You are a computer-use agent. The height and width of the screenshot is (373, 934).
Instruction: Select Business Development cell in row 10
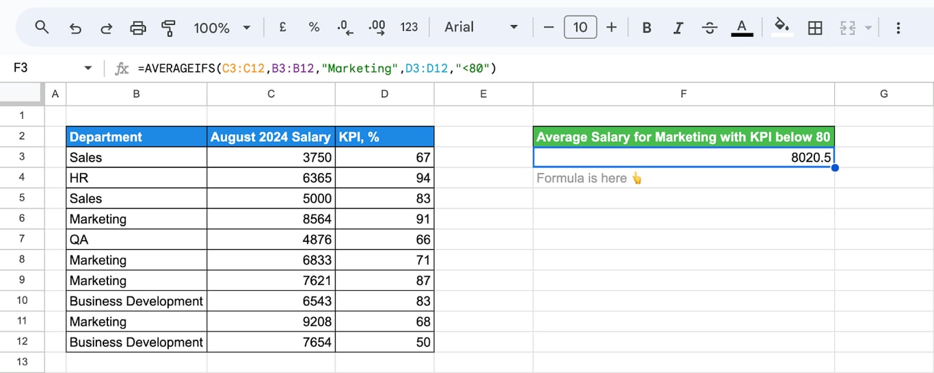coord(136,301)
